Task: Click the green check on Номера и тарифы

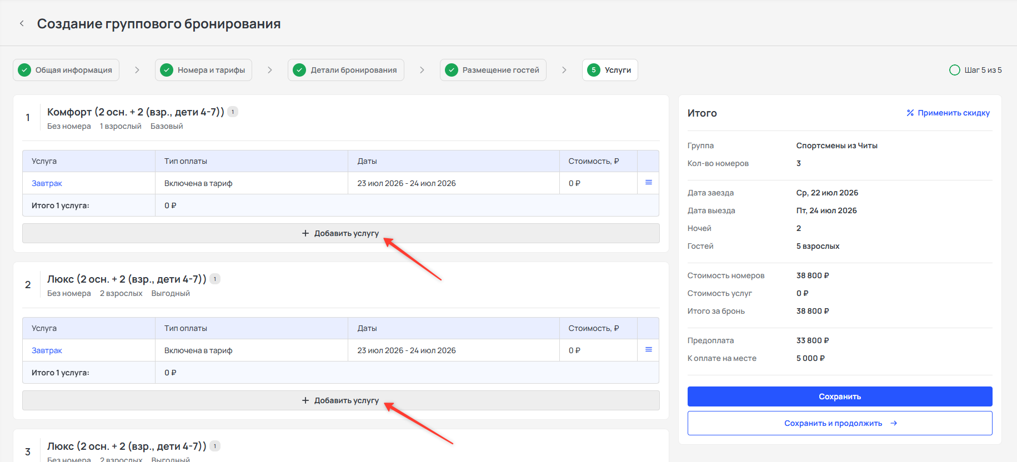Action: point(167,70)
